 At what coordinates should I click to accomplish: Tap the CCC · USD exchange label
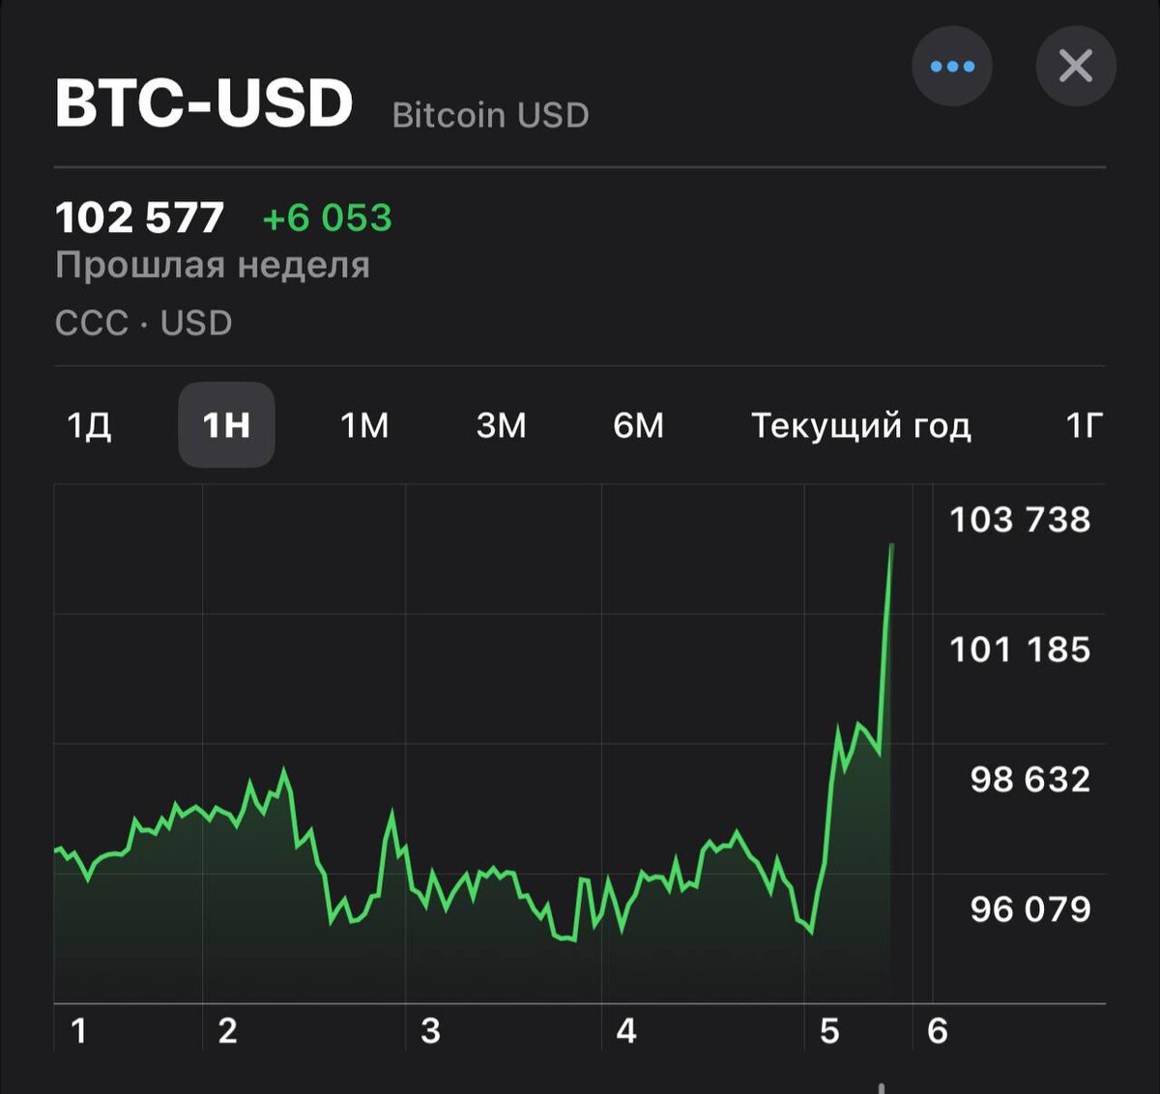tap(143, 323)
